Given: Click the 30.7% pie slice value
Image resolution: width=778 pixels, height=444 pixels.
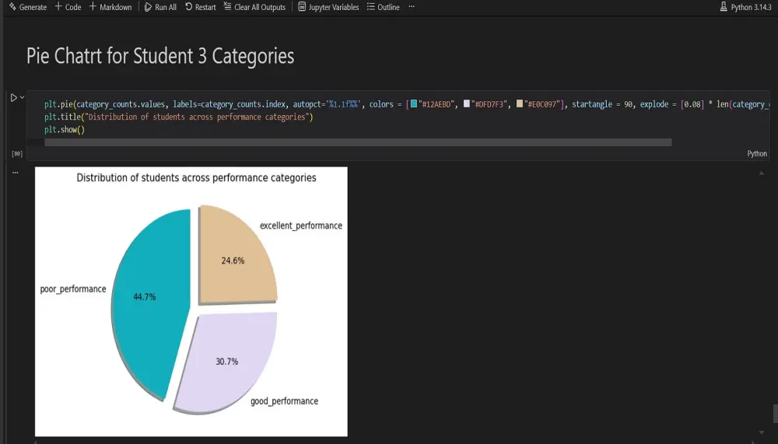Looking at the screenshot, I should tap(226, 362).
